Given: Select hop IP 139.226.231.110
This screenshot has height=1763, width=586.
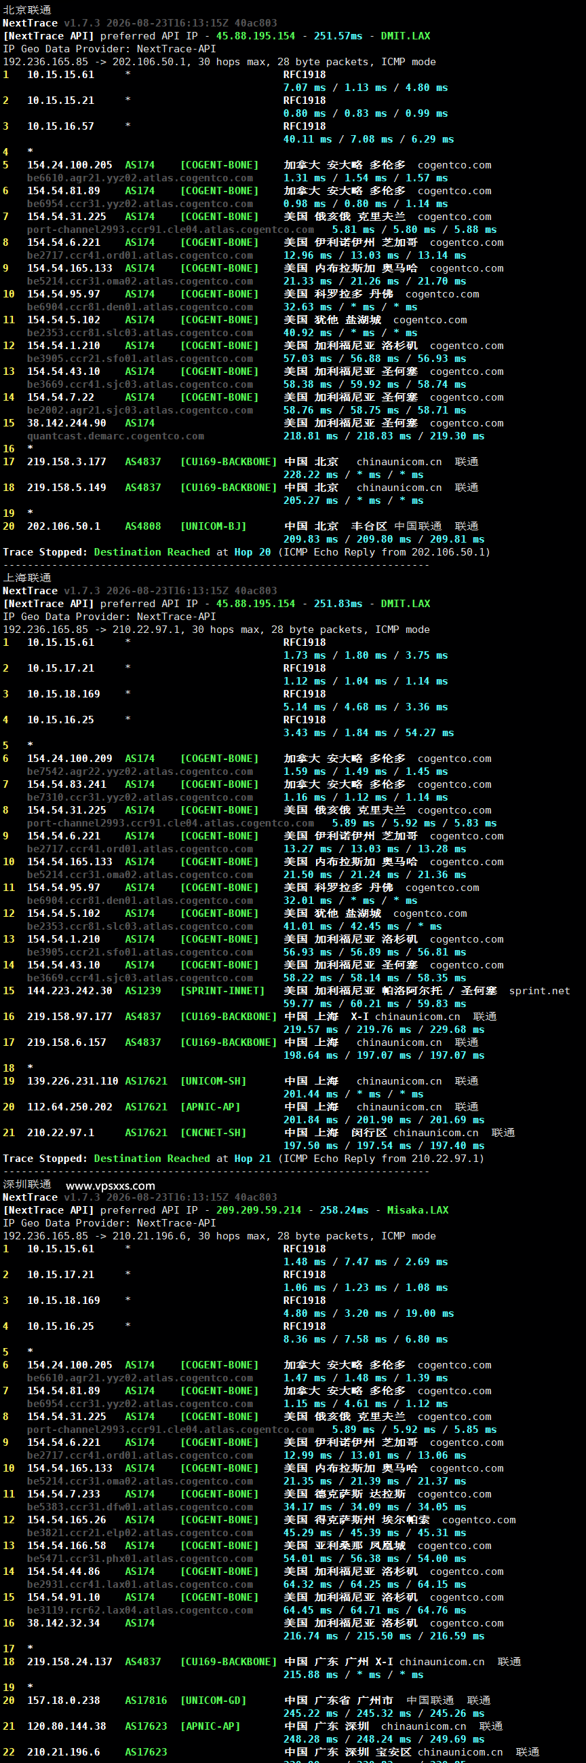Looking at the screenshot, I should (x=73, y=1081).
